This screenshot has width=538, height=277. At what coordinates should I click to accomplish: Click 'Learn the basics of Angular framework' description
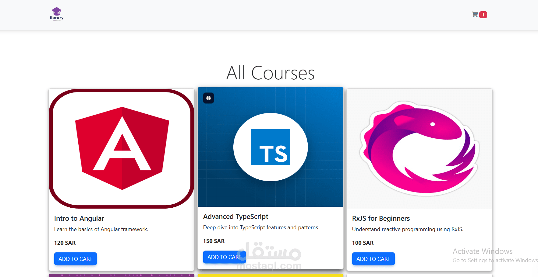pos(101,229)
